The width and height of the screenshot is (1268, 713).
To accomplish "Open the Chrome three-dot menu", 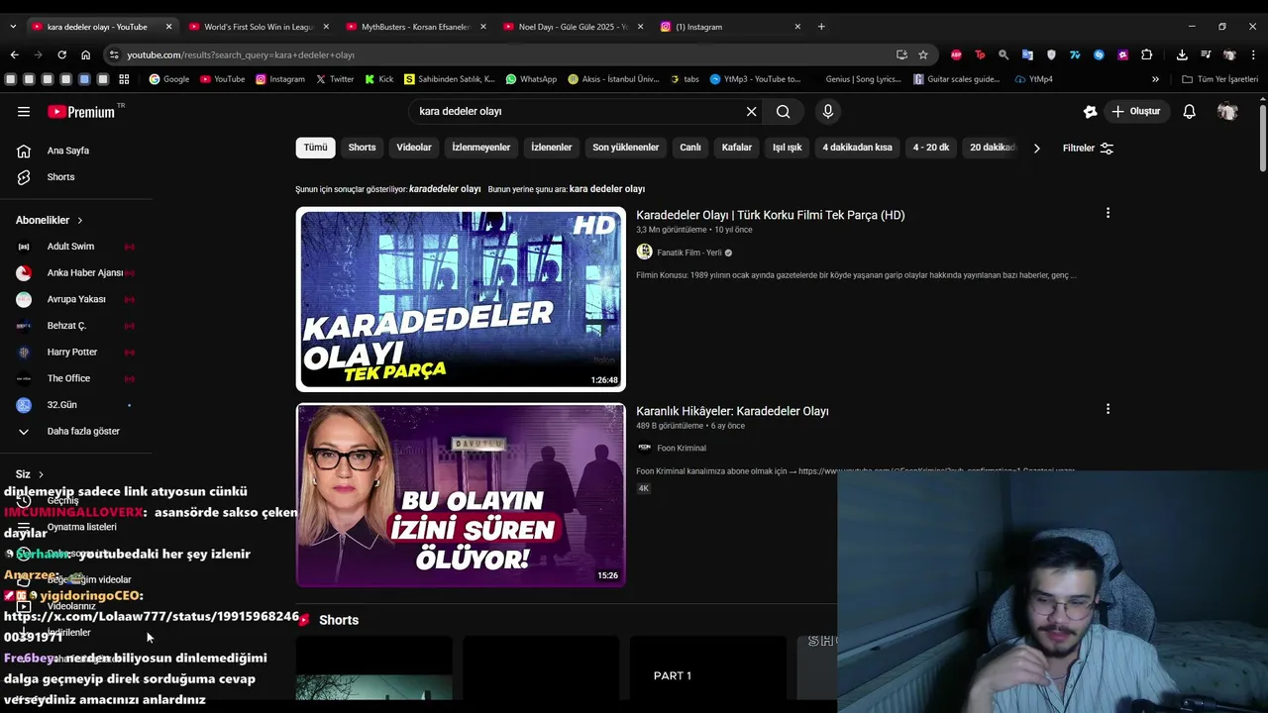I will coord(1253,54).
